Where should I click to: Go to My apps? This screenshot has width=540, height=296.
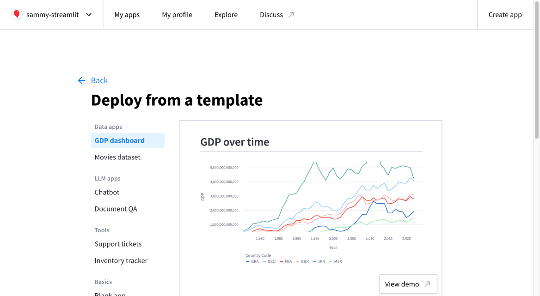click(x=127, y=14)
